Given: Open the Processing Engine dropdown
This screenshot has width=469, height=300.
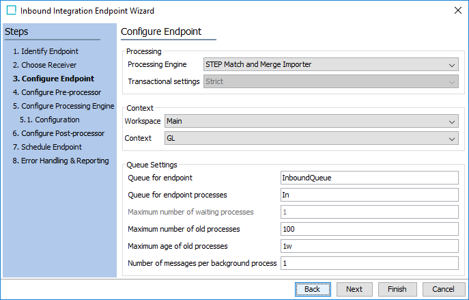Looking at the screenshot, I should click(x=331, y=65).
